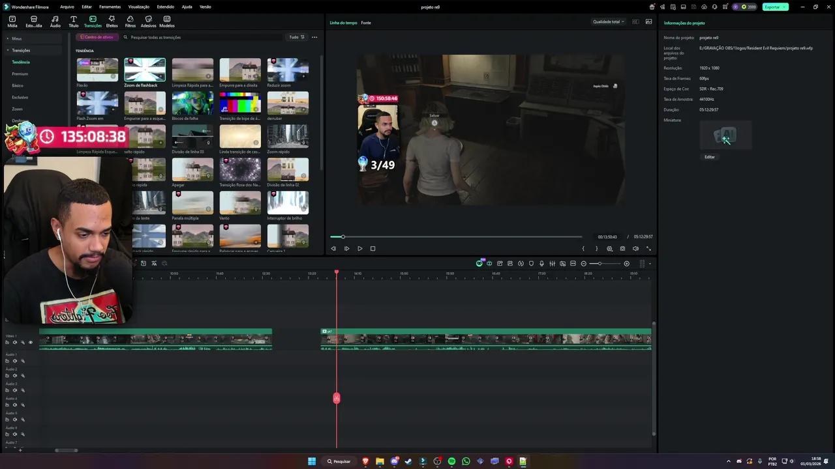Focus the Pesquisar todas as transições field

click(202, 37)
